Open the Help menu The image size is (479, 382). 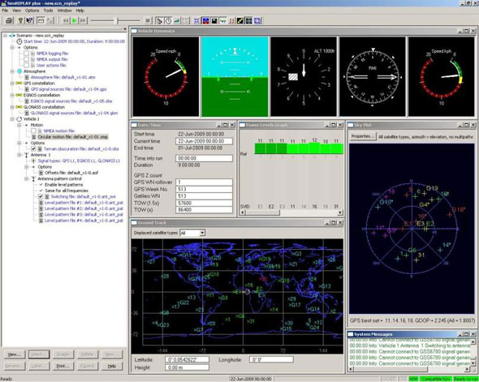80,11
